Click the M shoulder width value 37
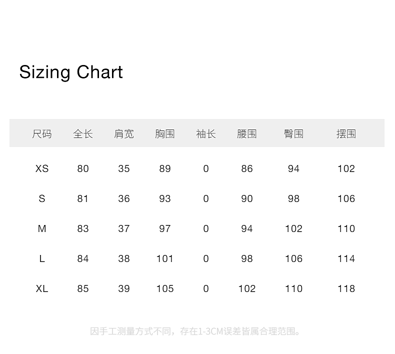Screen dimensions: 395x354 click(x=123, y=228)
